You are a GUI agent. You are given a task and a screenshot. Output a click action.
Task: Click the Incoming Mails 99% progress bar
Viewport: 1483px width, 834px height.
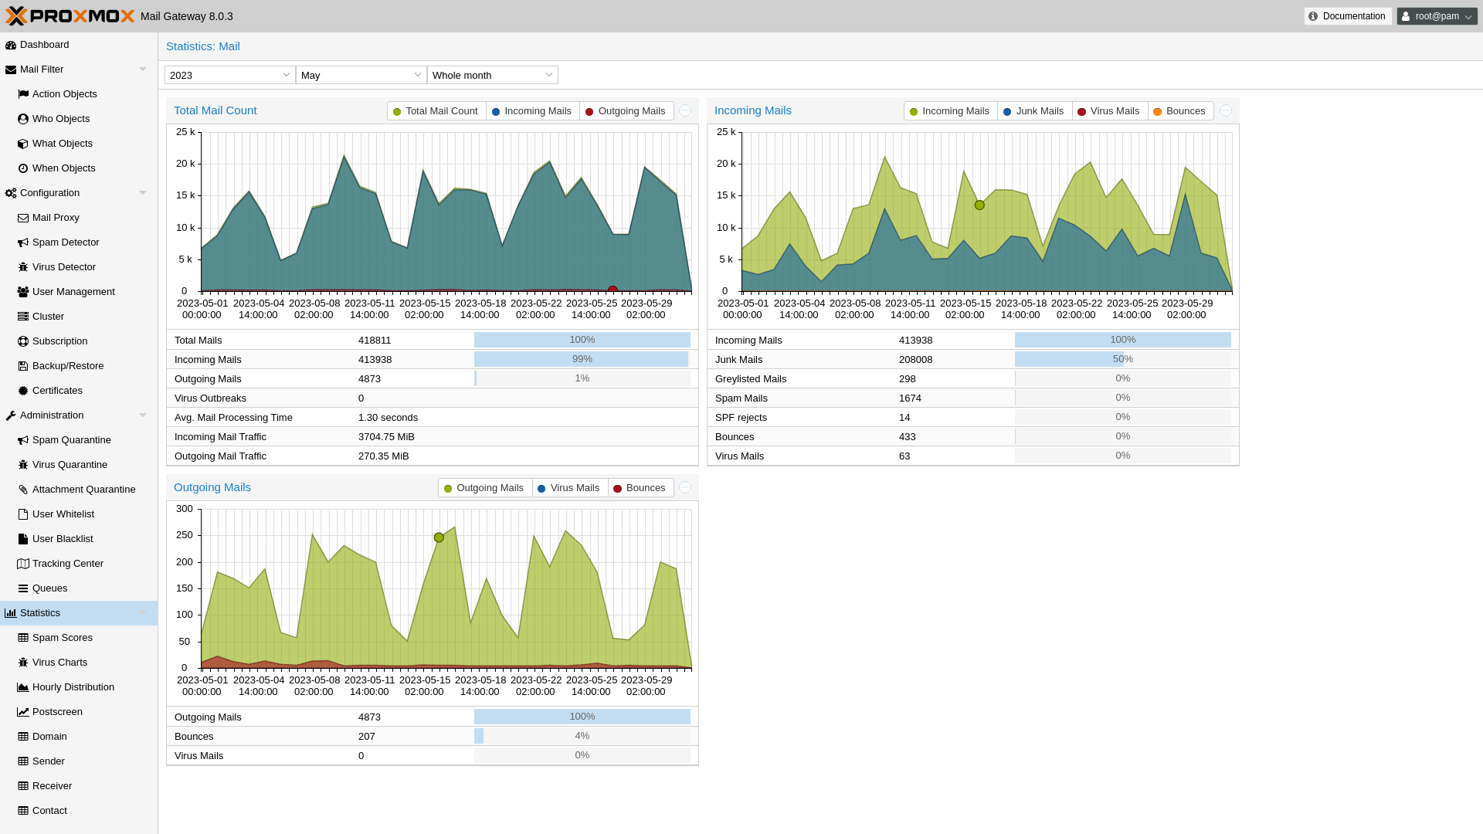582,359
